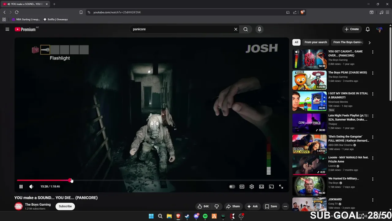Run search with the magnifier button
The height and width of the screenshot is (221, 392).
(x=246, y=29)
